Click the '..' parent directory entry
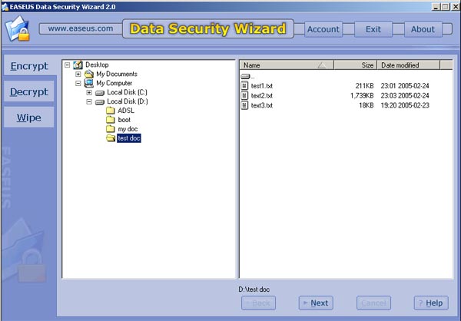This screenshot has width=461, height=321. (247, 77)
